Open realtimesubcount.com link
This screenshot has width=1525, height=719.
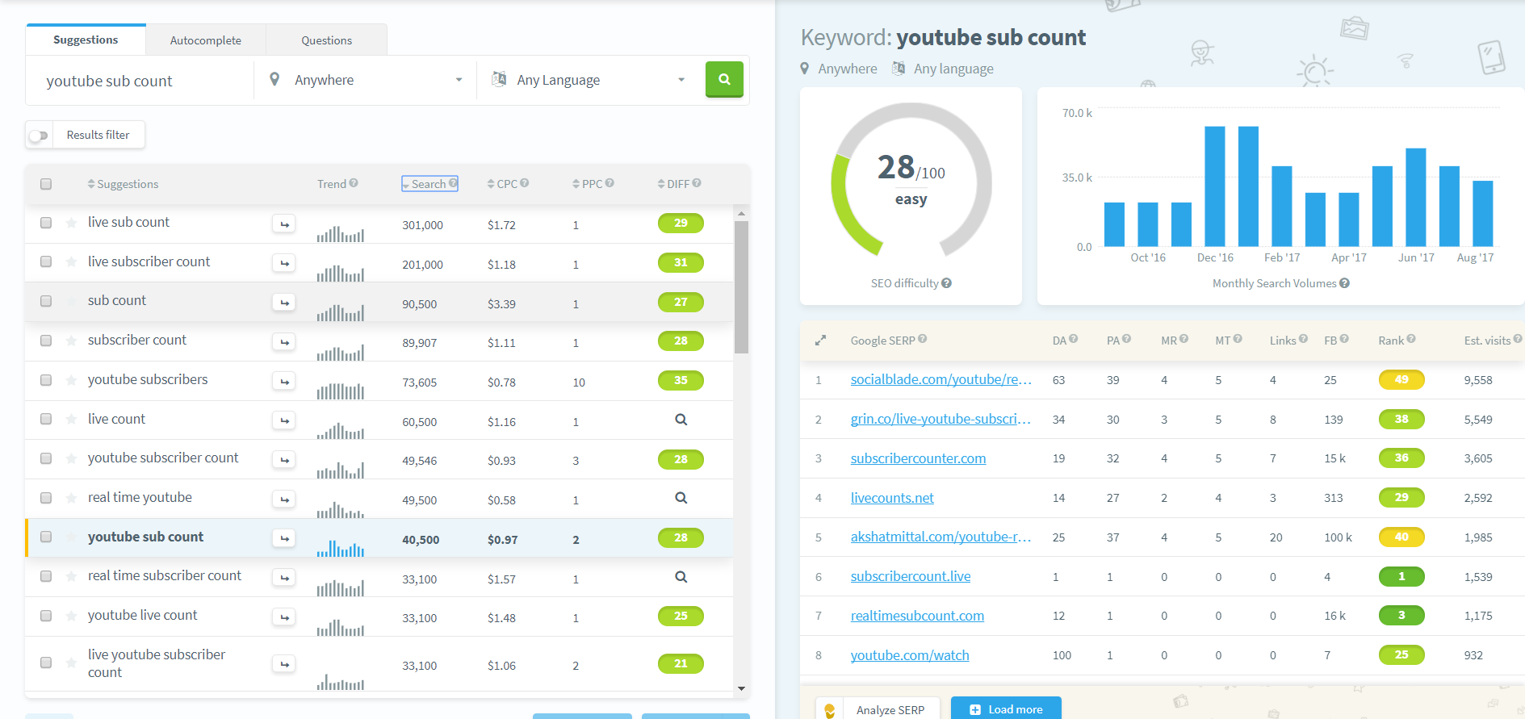tap(917, 616)
